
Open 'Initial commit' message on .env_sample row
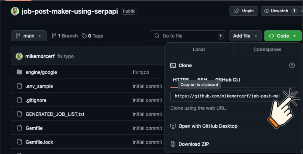pos(147,86)
